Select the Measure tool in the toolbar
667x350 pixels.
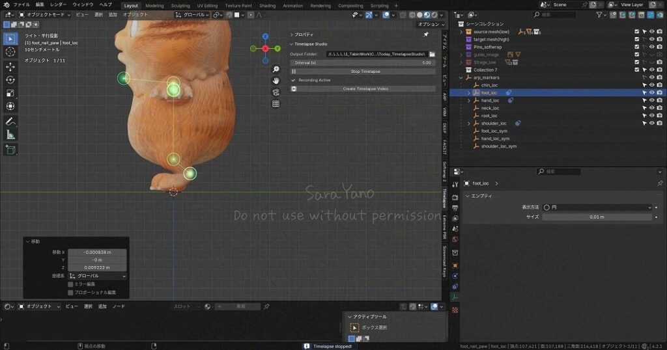click(10, 135)
